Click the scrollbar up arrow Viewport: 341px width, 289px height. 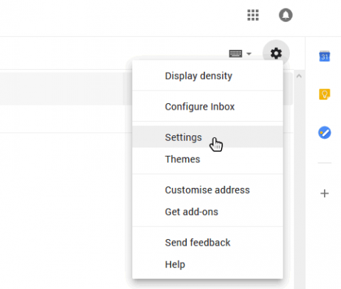[299, 76]
